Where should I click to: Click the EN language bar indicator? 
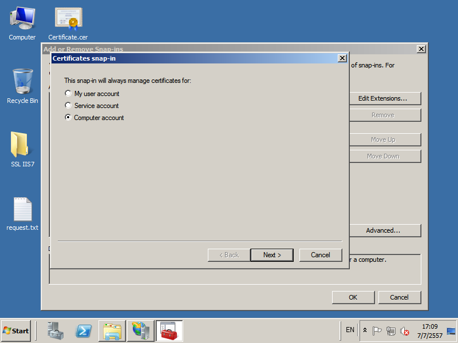point(350,330)
